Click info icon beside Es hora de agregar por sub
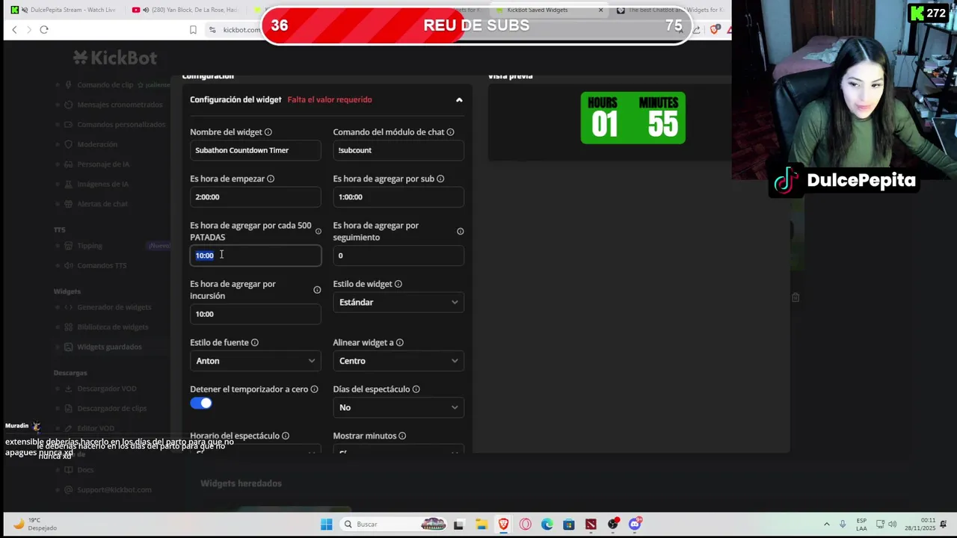This screenshot has width=957, height=538. click(440, 179)
